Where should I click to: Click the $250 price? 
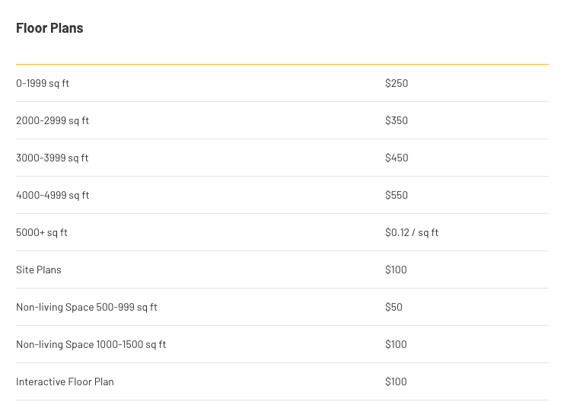[397, 83]
